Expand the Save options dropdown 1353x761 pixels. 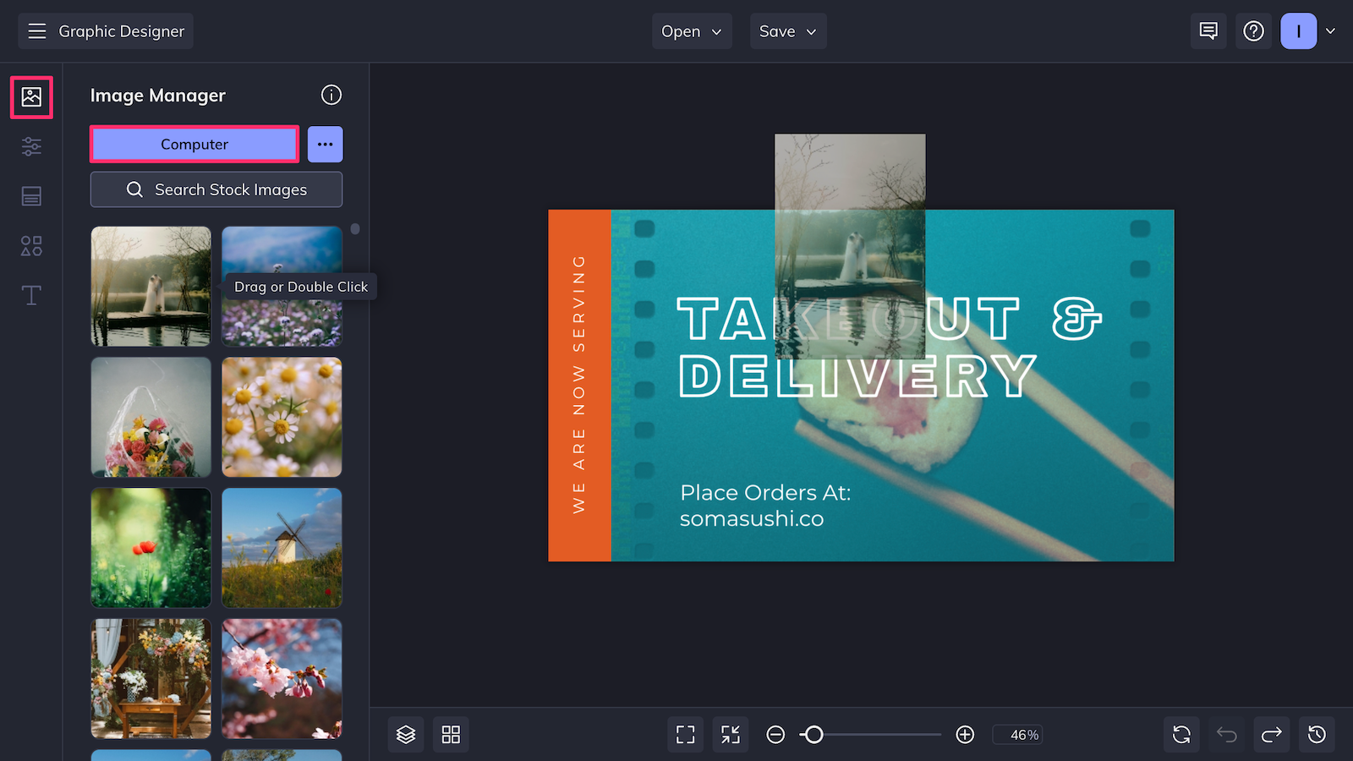tap(787, 30)
